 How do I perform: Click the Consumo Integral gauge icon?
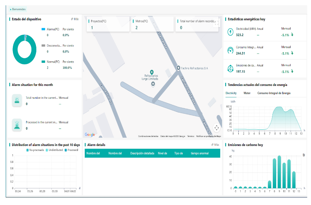click(x=230, y=50)
